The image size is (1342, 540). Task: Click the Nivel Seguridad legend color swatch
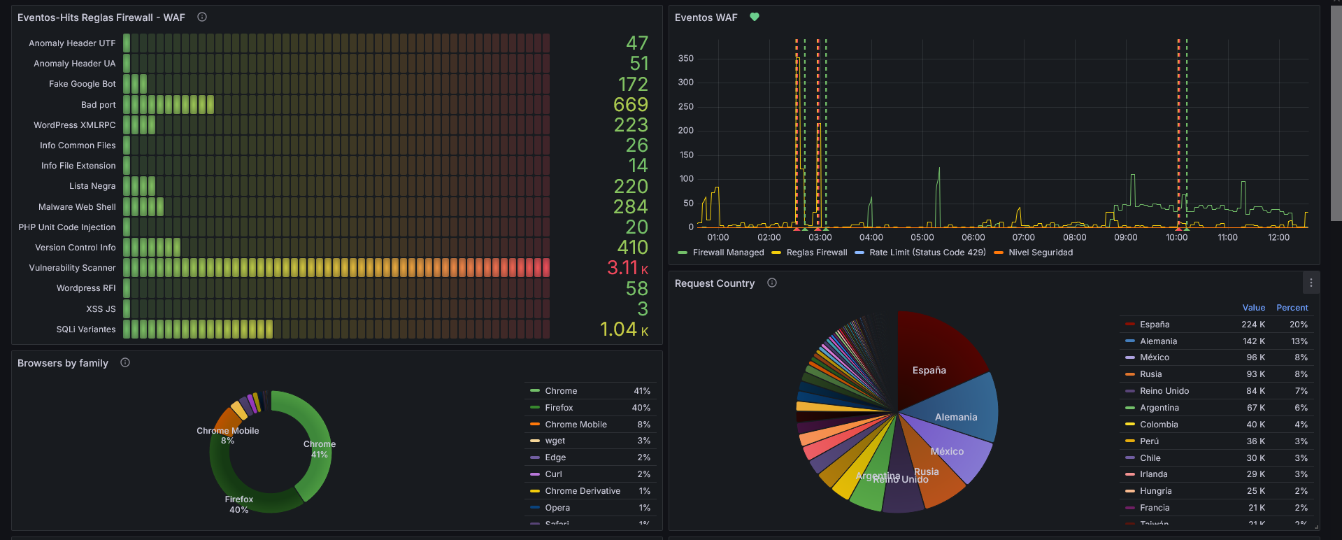(999, 253)
